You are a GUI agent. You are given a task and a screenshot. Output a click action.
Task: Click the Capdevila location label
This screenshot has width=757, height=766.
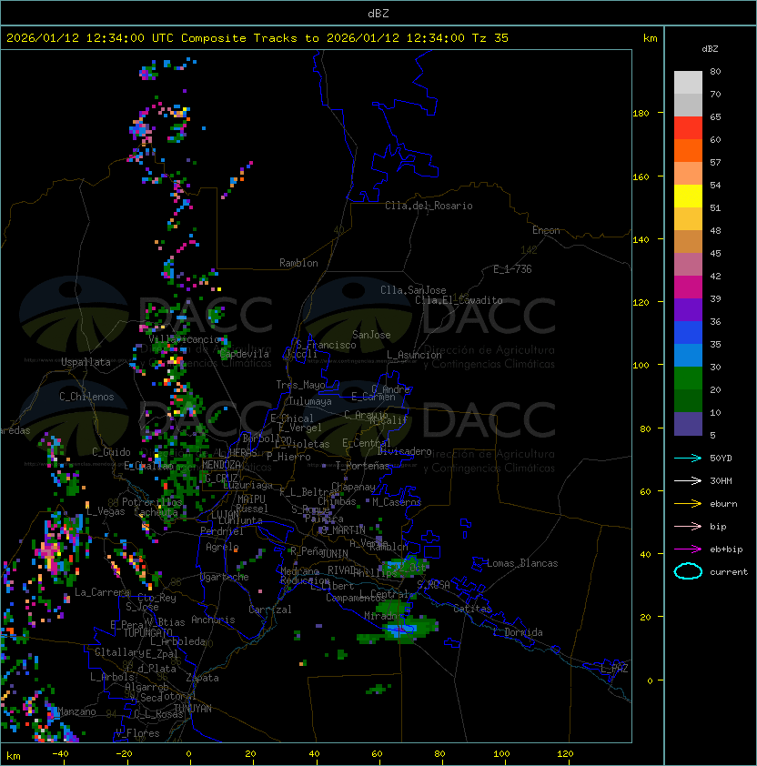244,354
